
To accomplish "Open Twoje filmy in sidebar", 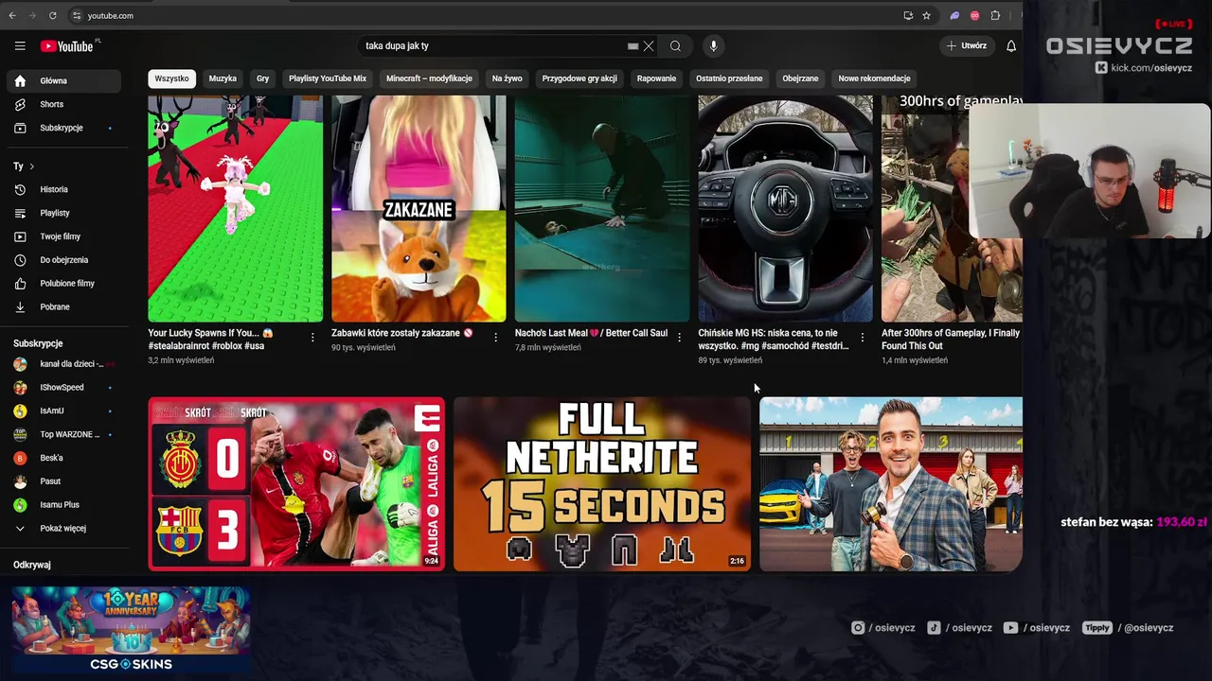I will click(64, 236).
